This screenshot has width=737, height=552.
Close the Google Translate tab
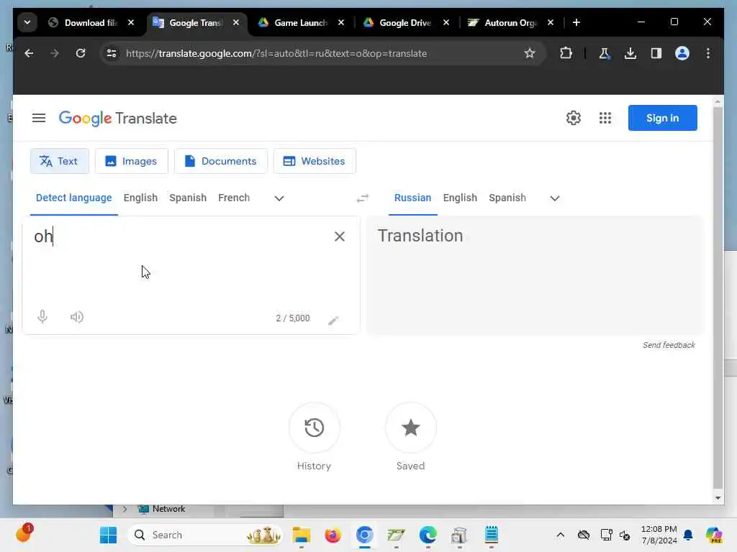coord(236,22)
